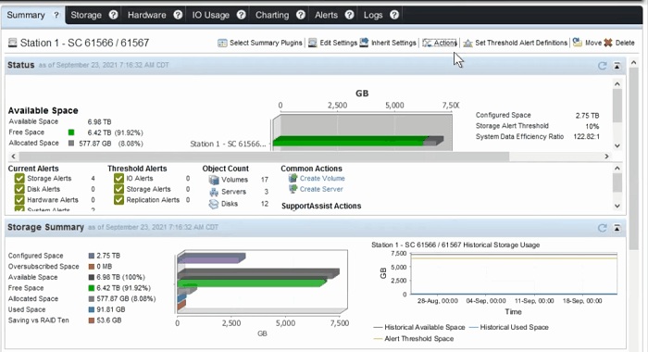
Task: Toggle the IO Alerts threshold checkbox
Action: 119,178
